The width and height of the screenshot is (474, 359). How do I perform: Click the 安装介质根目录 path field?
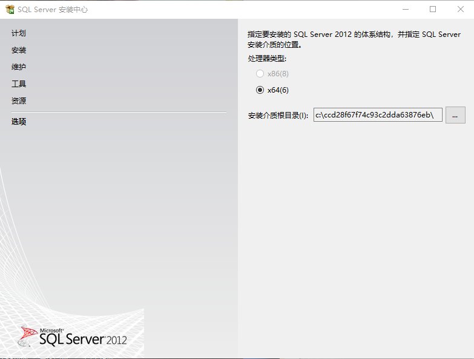pyautogui.click(x=378, y=115)
